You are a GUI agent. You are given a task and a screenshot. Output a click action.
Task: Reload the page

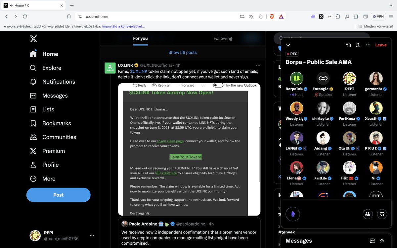coord(25,17)
